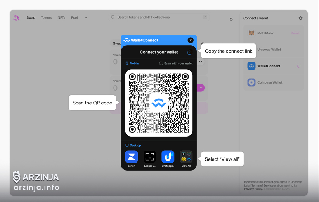This screenshot has height=202, width=319.
Task: Select the Mobile section label
Action: click(132, 63)
